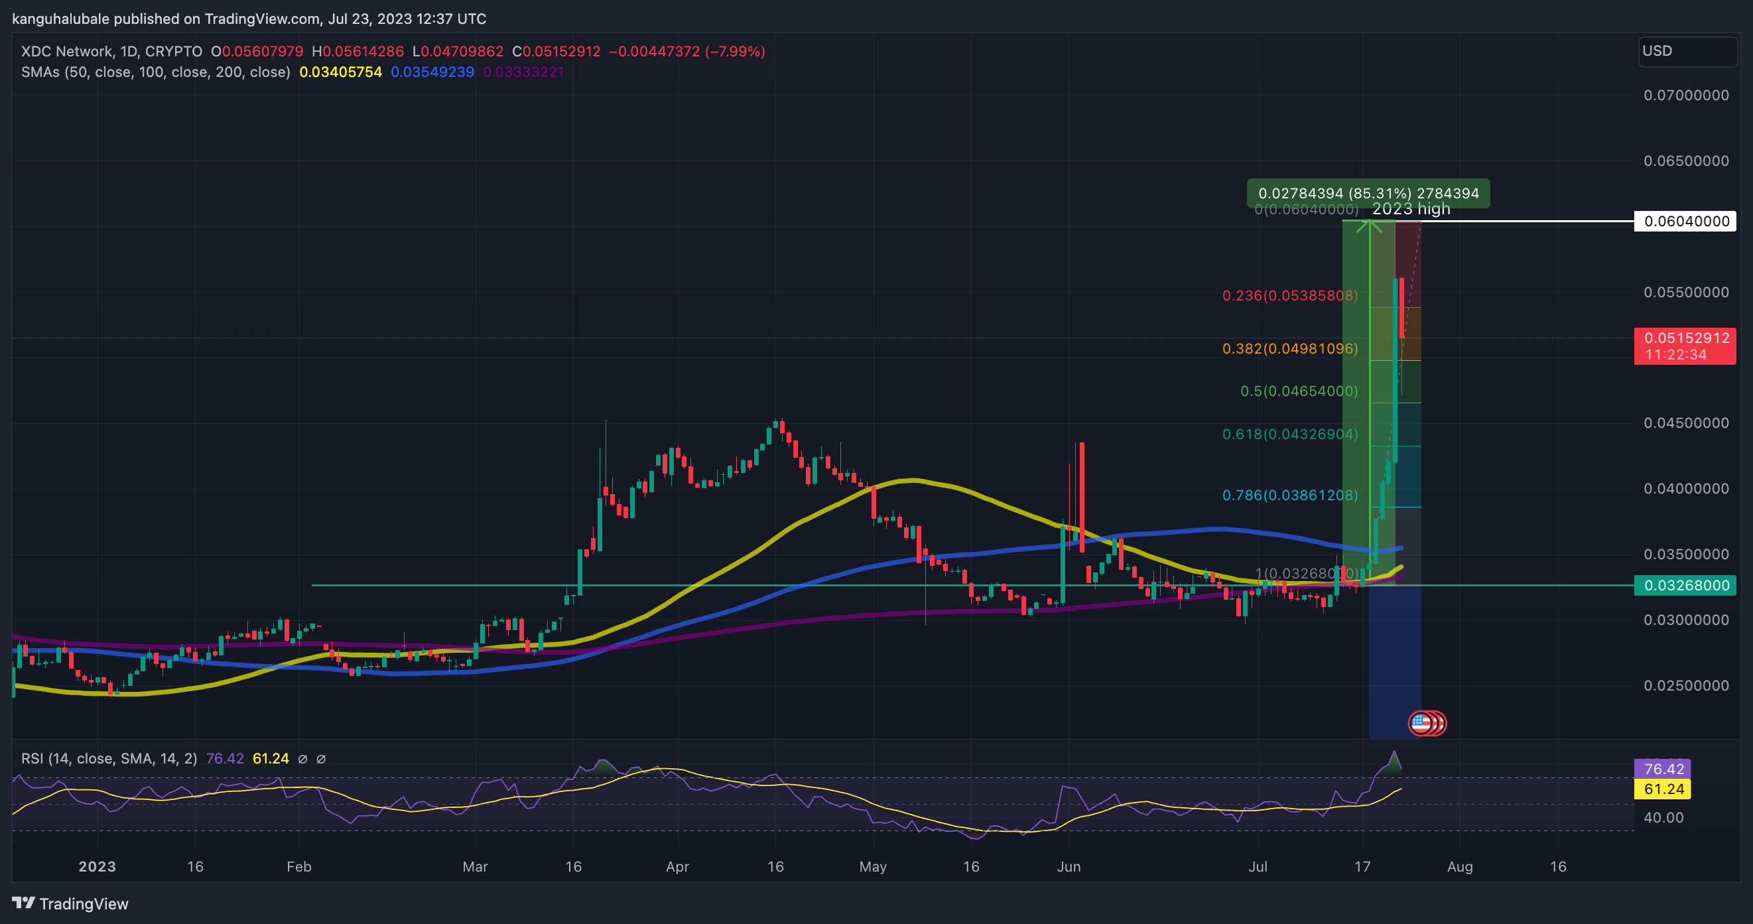The height and width of the screenshot is (924, 1753).
Task: Click the 0.03500000 price scale tick
Action: [x=1686, y=555]
